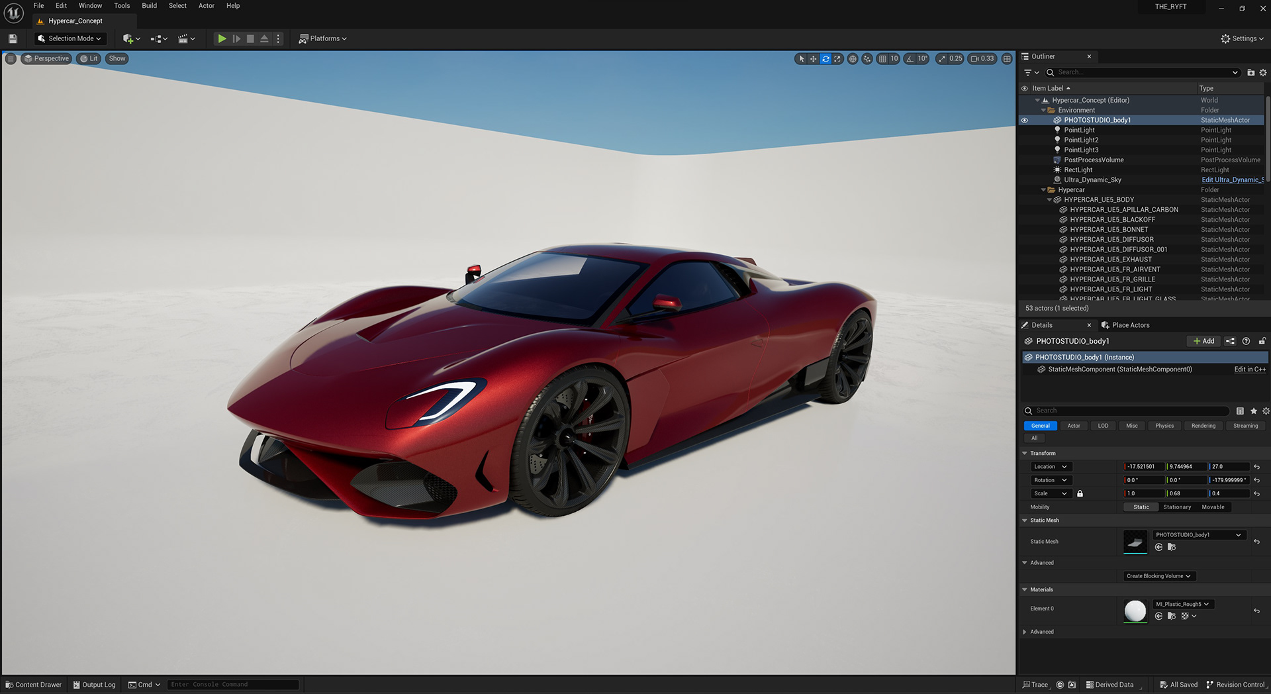The width and height of the screenshot is (1271, 694).
Task: Click the Edit in C++ link
Action: pos(1248,369)
